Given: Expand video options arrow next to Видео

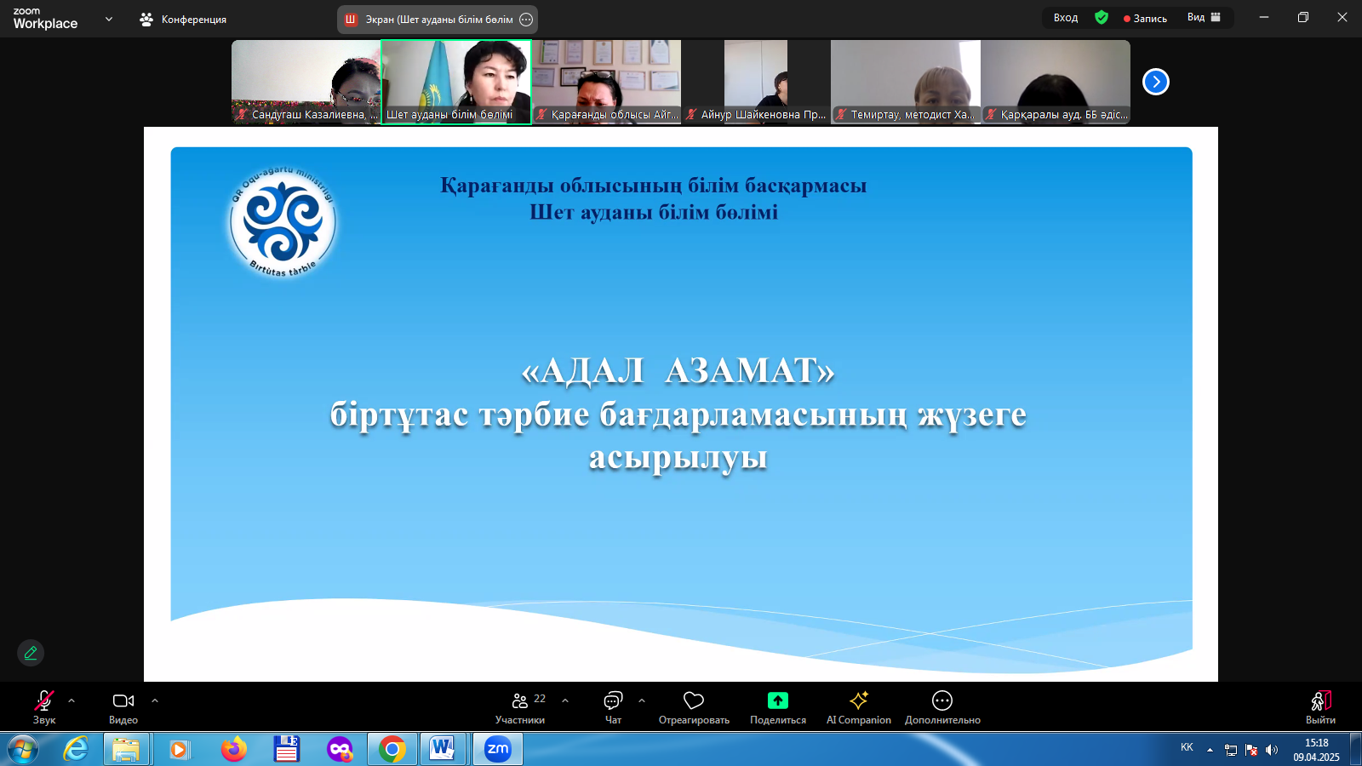Looking at the screenshot, I should point(155,700).
